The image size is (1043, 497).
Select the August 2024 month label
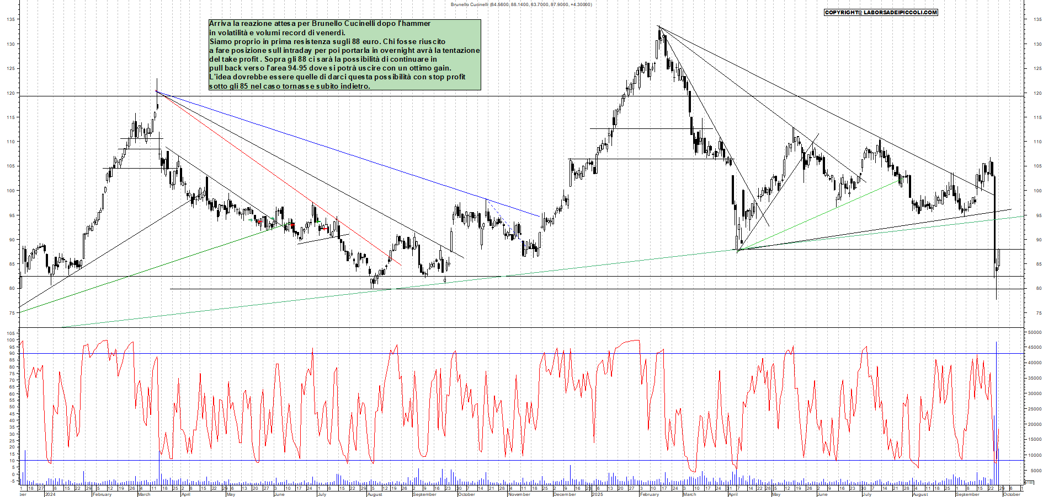(x=375, y=494)
